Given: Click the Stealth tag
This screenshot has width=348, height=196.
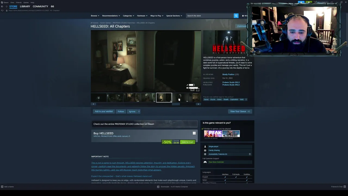Looking at the screenshot, I should tap(226, 99).
